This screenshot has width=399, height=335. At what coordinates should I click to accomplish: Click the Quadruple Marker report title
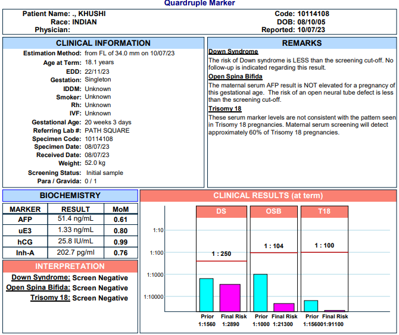[x=199, y=4]
